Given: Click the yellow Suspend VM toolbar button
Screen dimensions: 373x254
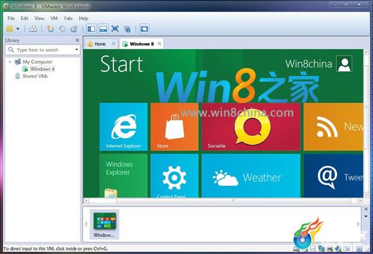Looking at the screenshot, I should pos(10,29).
